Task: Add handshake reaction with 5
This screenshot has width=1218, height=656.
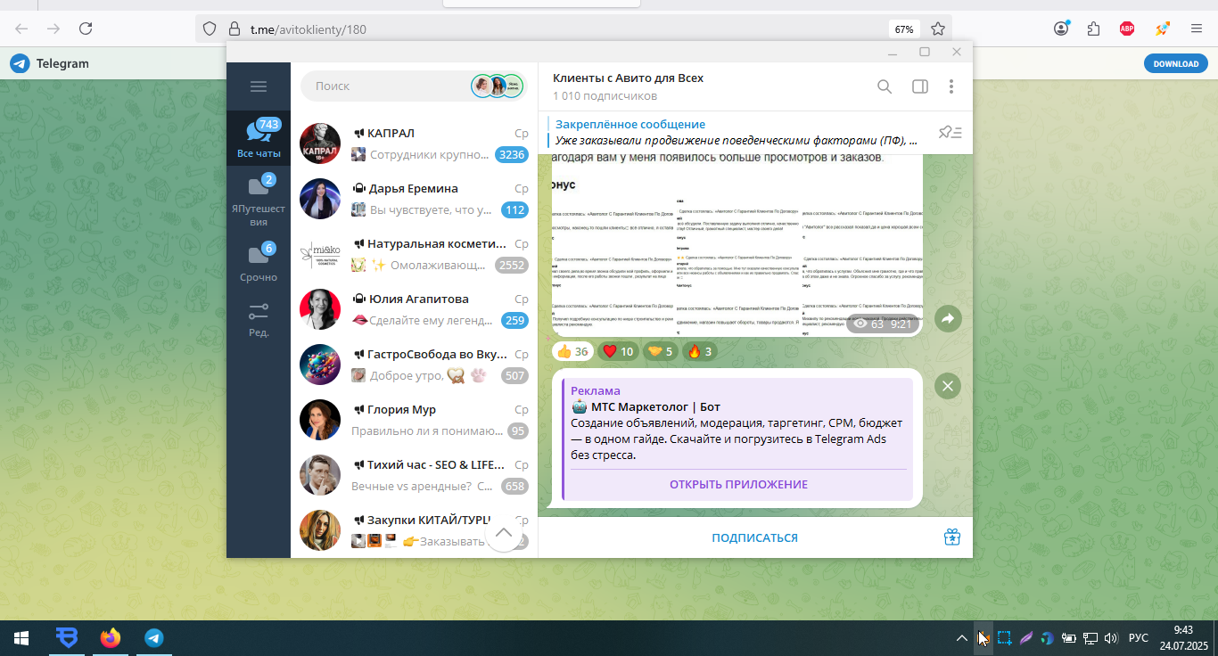Action: tap(661, 351)
